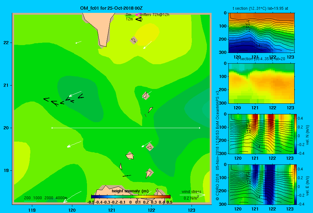Click the CSIRO BoM OceanMAPS copyright text

(x=218, y=145)
